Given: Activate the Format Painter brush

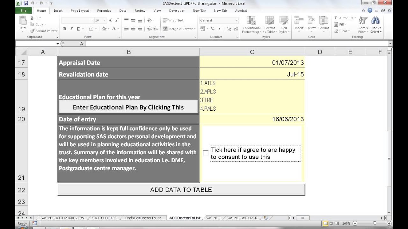Looking at the screenshot, I should click(x=44, y=31).
